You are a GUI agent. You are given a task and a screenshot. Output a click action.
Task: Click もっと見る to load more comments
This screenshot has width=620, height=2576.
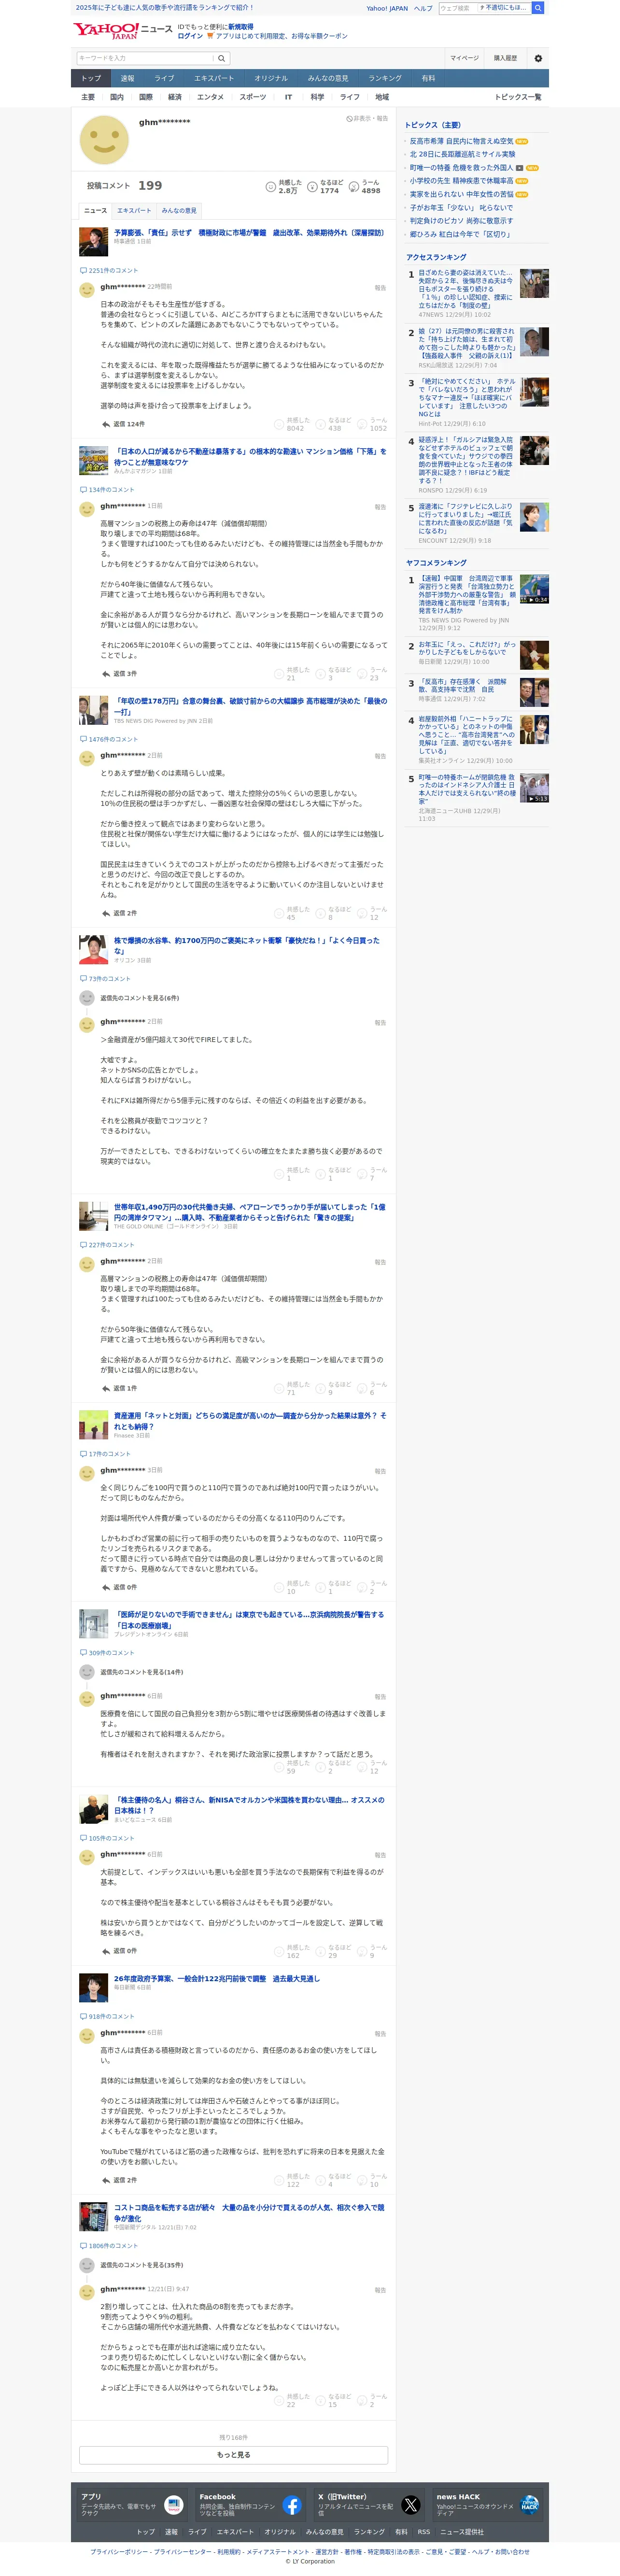point(233,2455)
